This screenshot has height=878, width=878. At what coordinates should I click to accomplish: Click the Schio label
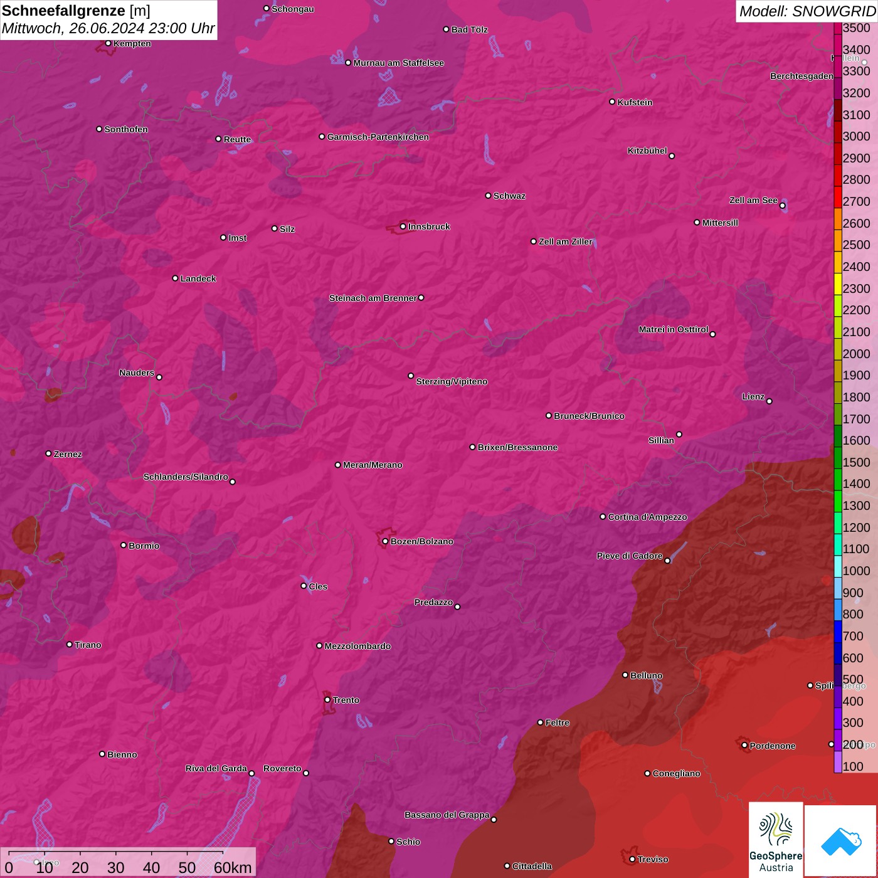pos(409,842)
